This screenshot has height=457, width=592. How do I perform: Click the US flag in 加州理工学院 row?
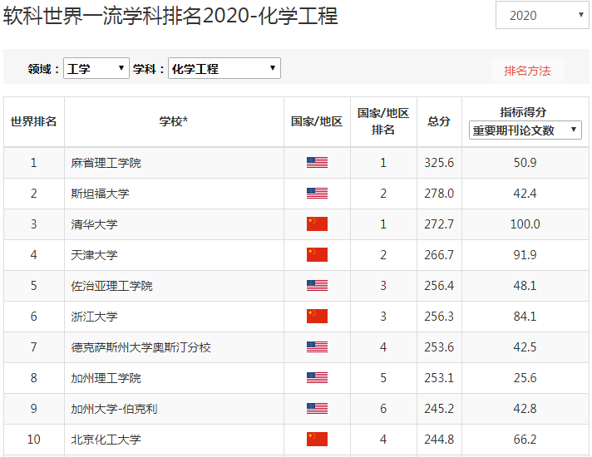(317, 378)
